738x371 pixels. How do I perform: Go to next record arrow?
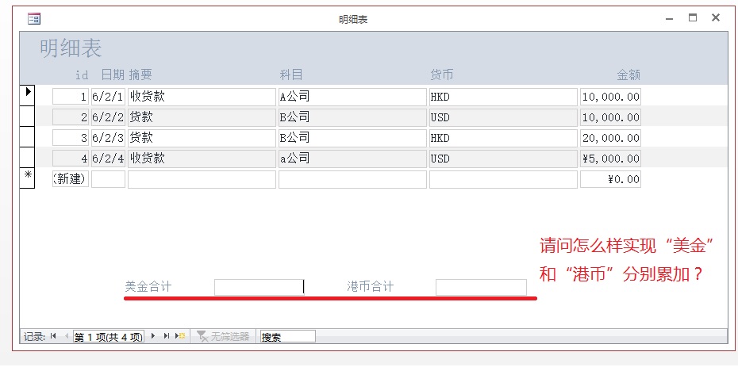[153, 336]
